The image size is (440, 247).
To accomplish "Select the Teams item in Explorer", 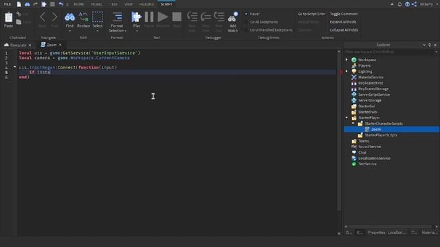I will (x=364, y=141).
